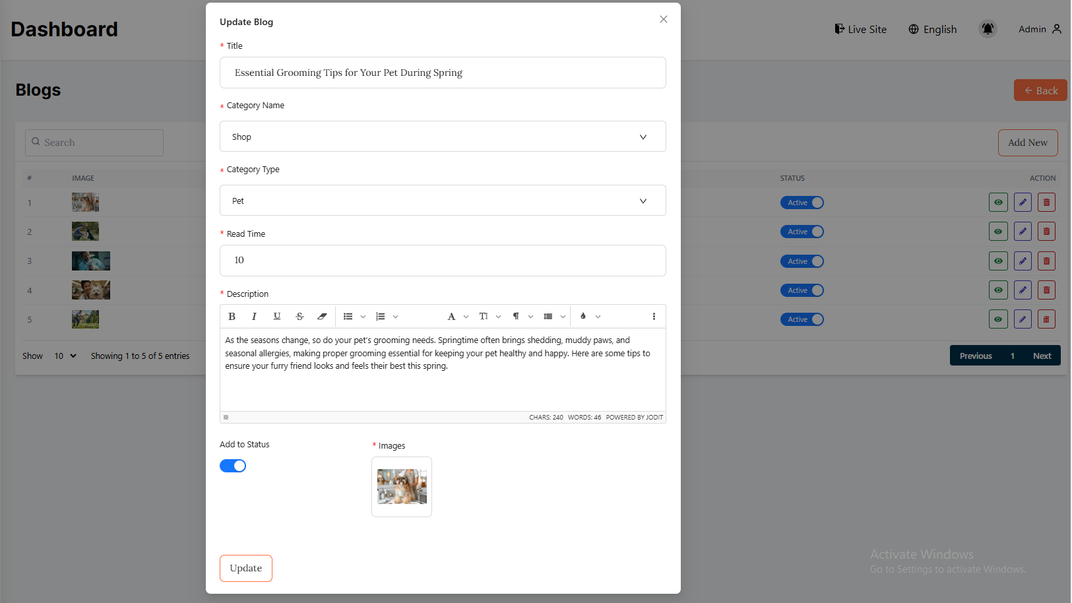Click the underline formatting icon
Viewport: 1072px width, 603px height.
(277, 317)
